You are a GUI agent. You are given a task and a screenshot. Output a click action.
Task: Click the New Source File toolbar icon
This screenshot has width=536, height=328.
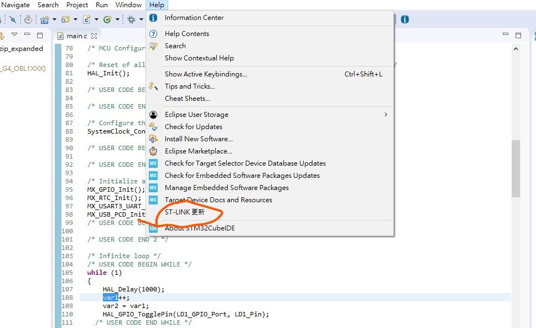click(86, 19)
